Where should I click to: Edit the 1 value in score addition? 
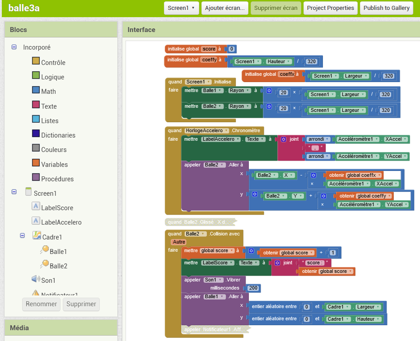[332, 253]
